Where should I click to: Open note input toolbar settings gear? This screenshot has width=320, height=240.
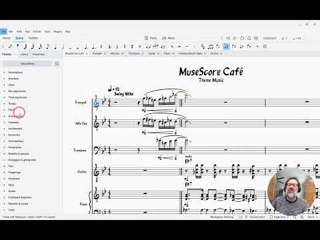point(265,47)
